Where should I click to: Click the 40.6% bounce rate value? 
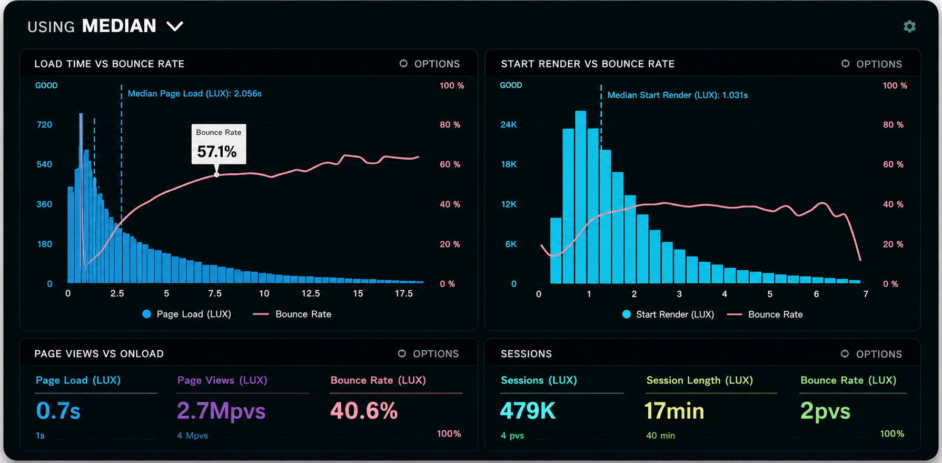pyautogui.click(x=364, y=411)
